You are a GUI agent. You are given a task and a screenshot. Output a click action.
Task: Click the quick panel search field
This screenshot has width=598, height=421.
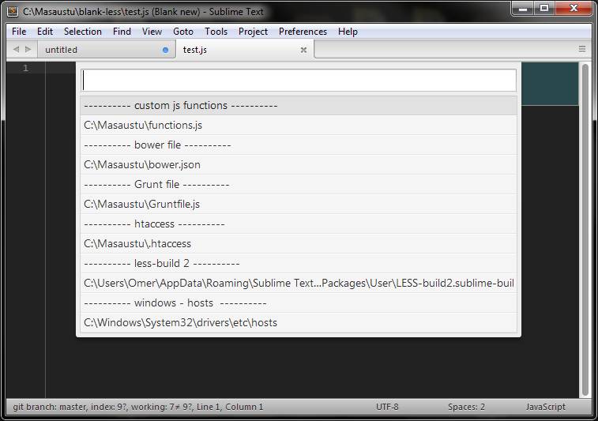click(x=299, y=81)
